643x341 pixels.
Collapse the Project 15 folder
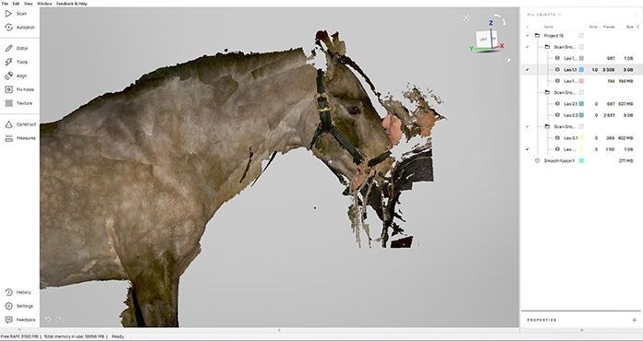(x=537, y=36)
